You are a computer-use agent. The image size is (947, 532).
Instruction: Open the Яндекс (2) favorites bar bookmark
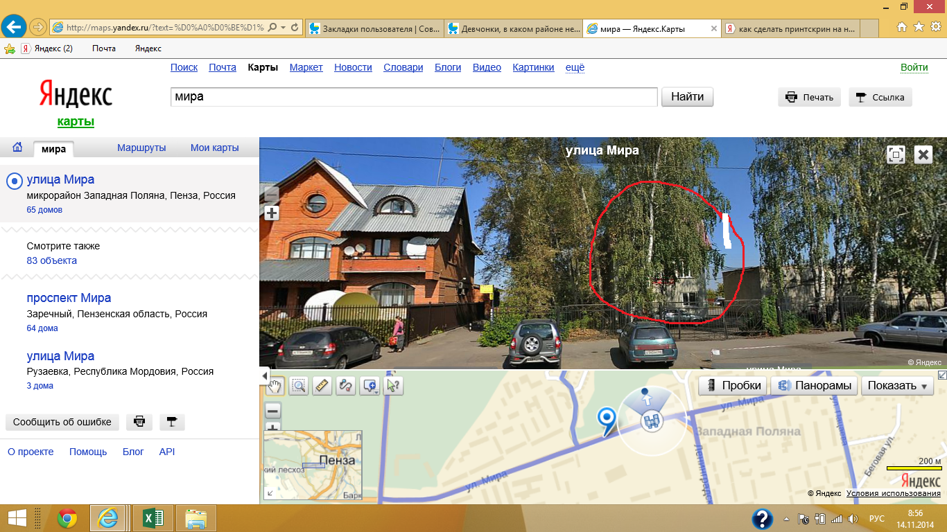(46, 48)
